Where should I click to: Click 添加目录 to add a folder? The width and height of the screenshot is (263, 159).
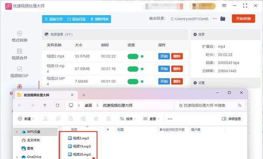pyautogui.click(x=76, y=19)
